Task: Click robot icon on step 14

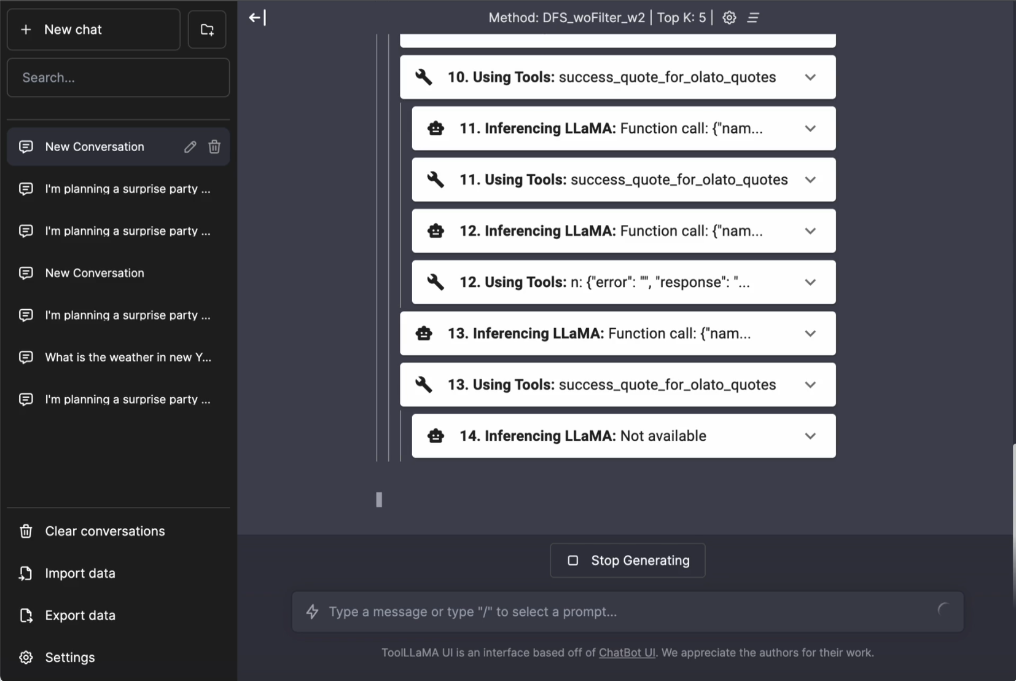Action: click(x=436, y=436)
